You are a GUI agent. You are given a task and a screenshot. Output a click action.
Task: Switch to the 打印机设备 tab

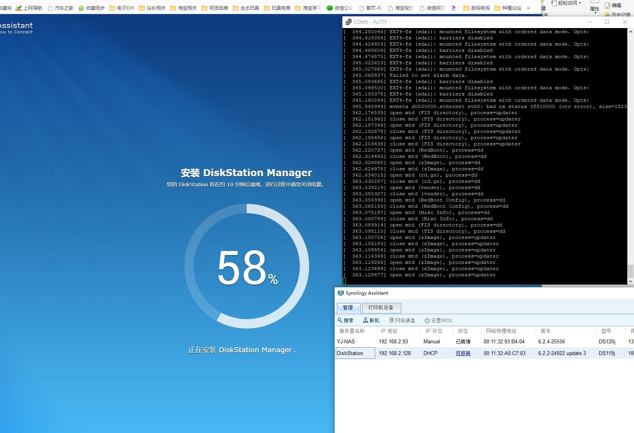click(x=381, y=308)
